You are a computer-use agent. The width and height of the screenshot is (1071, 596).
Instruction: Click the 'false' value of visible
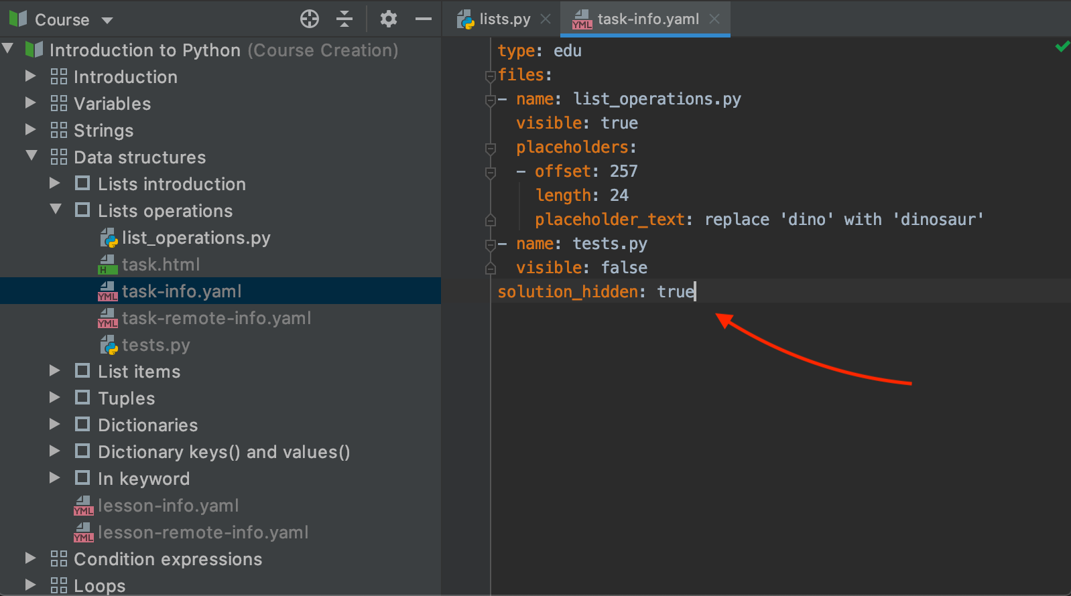click(624, 268)
